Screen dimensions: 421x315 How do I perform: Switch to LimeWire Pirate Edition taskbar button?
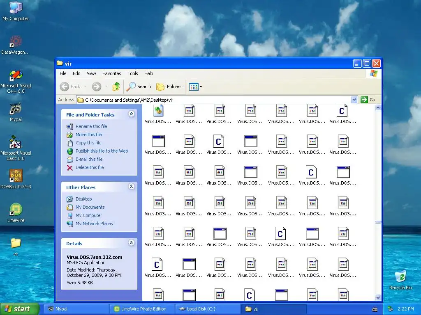(x=143, y=309)
